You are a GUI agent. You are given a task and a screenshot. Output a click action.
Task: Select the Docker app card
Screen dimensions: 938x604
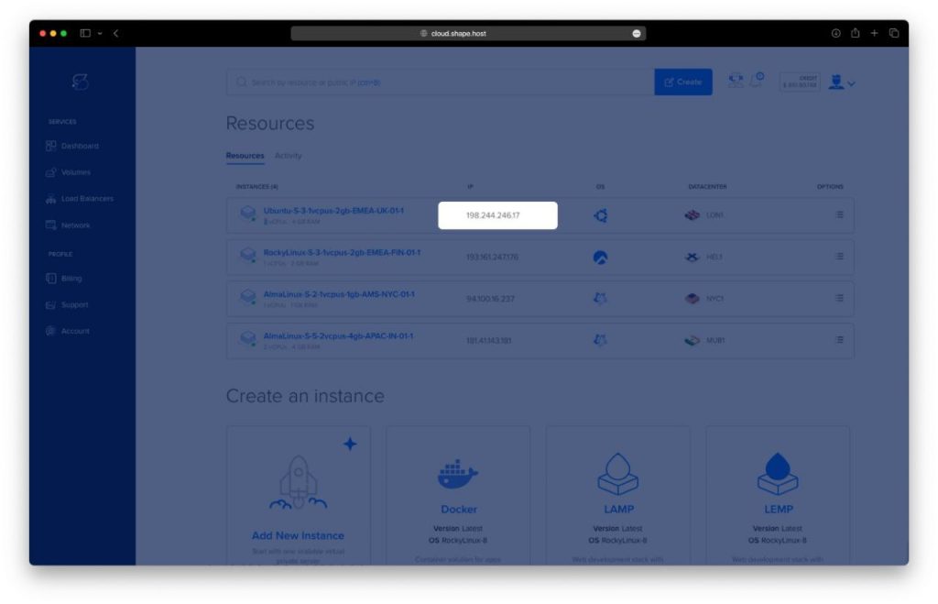(x=458, y=496)
